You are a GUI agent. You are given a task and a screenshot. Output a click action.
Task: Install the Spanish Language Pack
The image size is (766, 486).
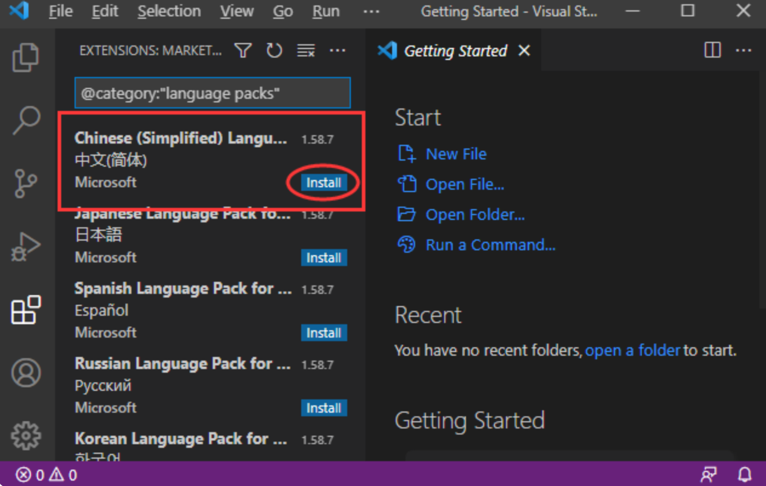[x=324, y=333]
